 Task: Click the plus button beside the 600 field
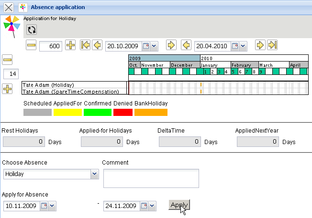point(70,45)
